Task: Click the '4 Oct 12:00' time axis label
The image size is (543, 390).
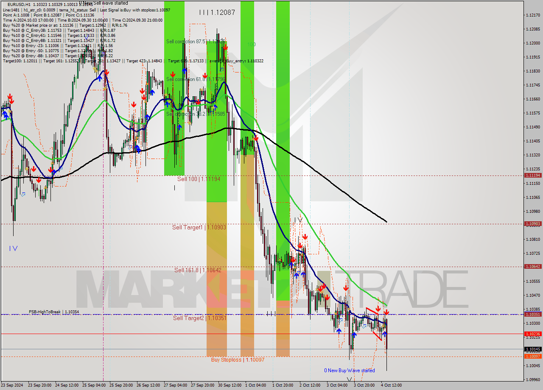Action: 392,385
